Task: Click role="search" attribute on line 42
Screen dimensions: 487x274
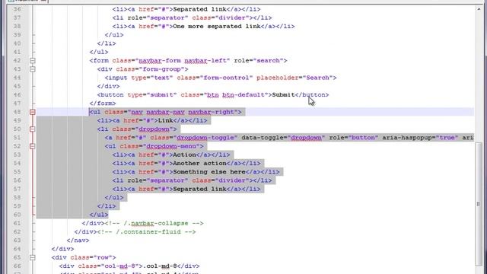Action: (259, 61)
